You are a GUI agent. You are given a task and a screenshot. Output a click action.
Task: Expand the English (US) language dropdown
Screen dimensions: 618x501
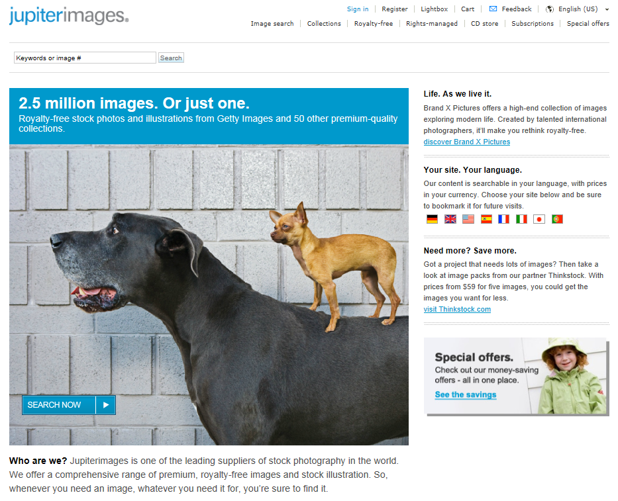[607, 9]
